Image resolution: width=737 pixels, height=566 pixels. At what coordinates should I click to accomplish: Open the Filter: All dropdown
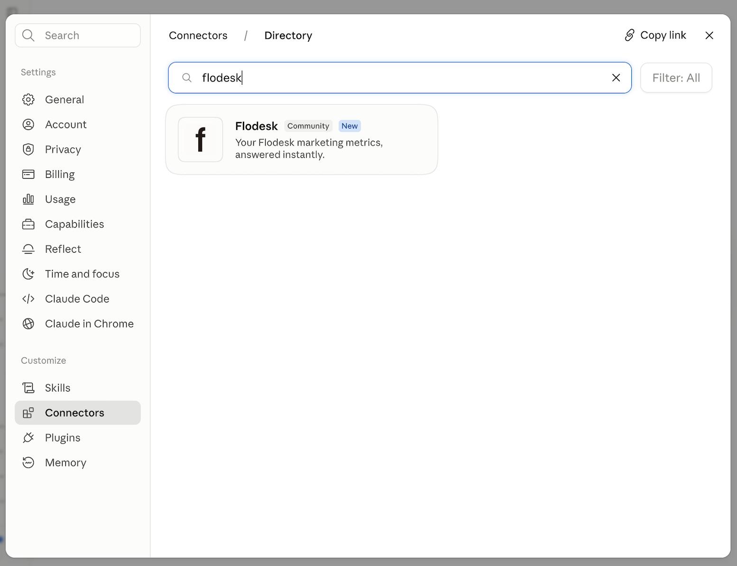click(x=676, y=78)
